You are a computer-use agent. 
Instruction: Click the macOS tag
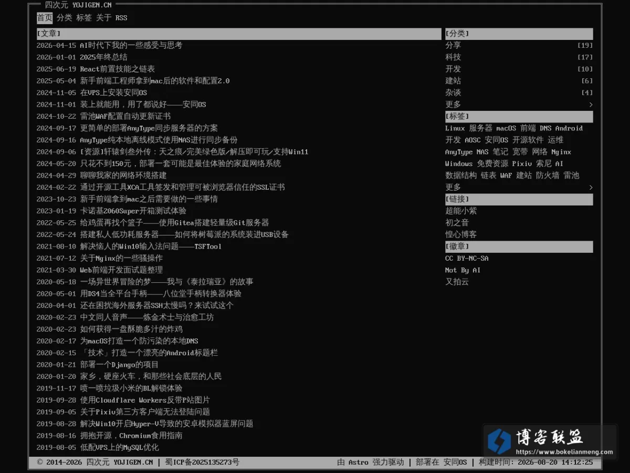click(506, 128)
